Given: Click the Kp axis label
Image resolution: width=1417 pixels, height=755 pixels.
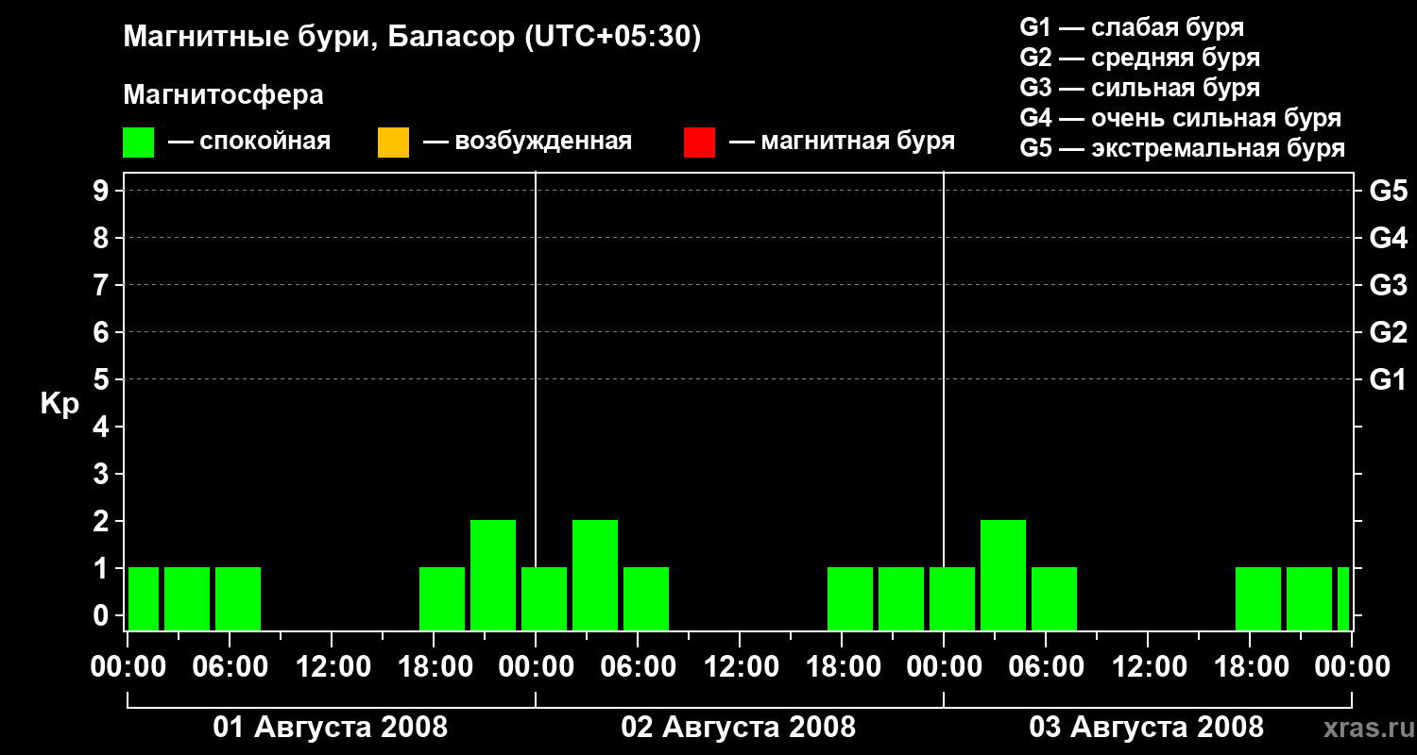Looking at the screenshot, I should coord(60,404).
